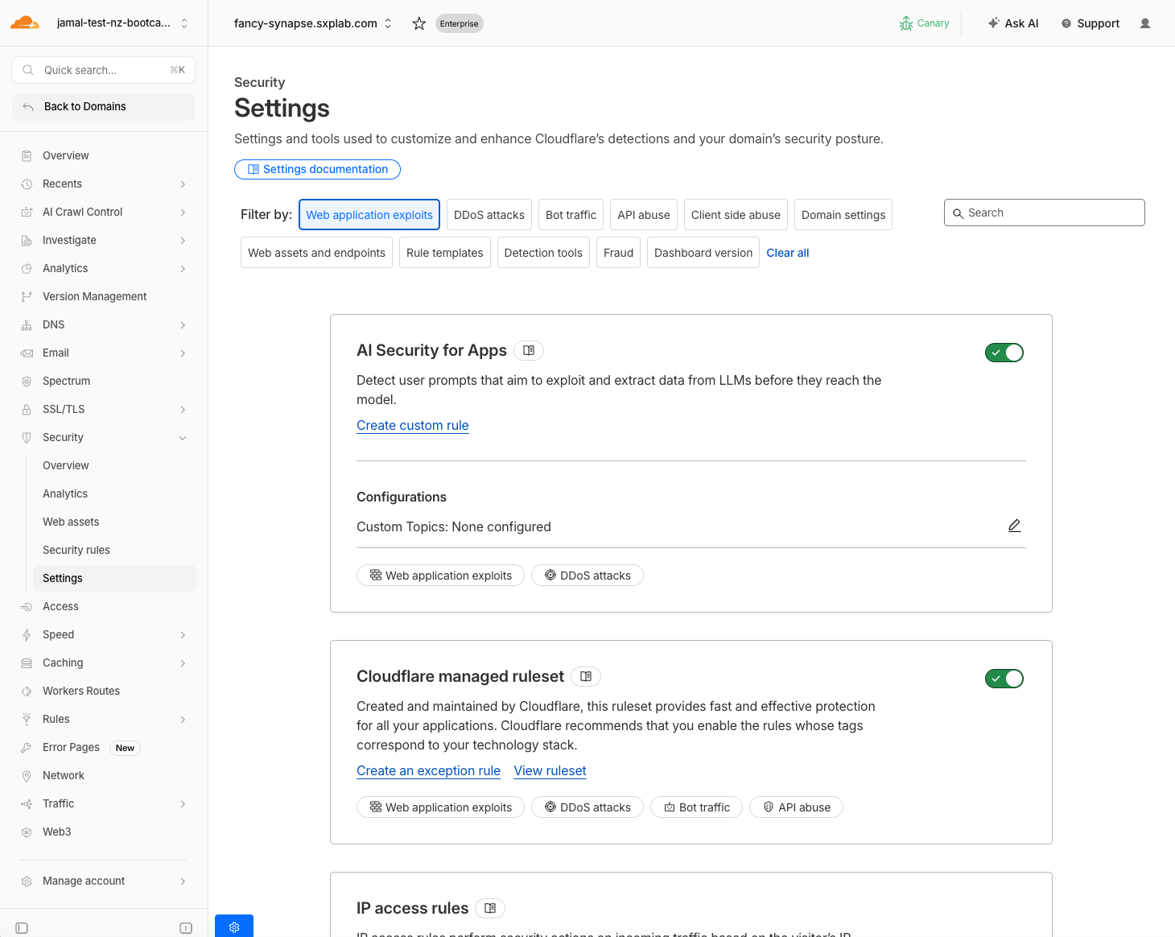Viewport: 1175px width, 937px height.
Task: Toggle Web application exploits filter
Action: coord(369,215)
